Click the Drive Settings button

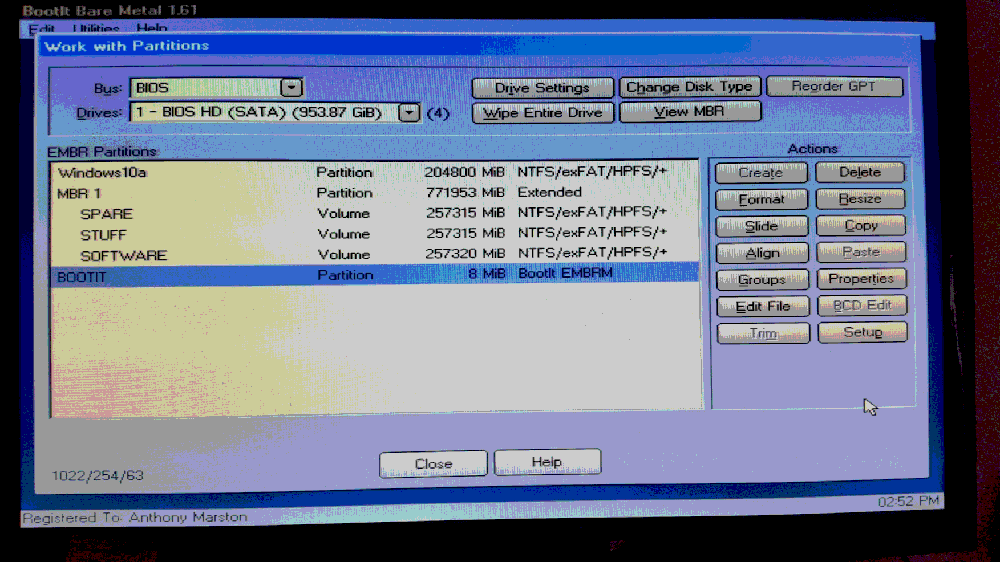[x=542, y=88]
